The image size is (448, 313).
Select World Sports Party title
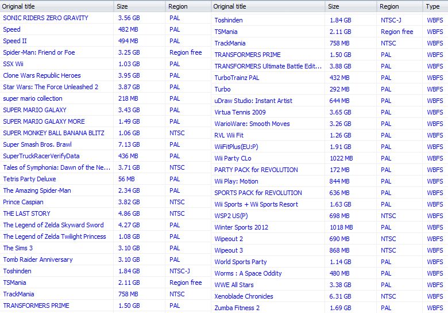pyautogui.click(x=240, y=262)
